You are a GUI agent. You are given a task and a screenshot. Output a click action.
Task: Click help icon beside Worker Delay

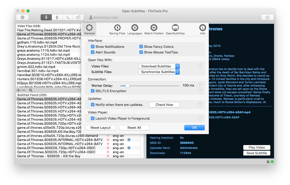(200, 85)
